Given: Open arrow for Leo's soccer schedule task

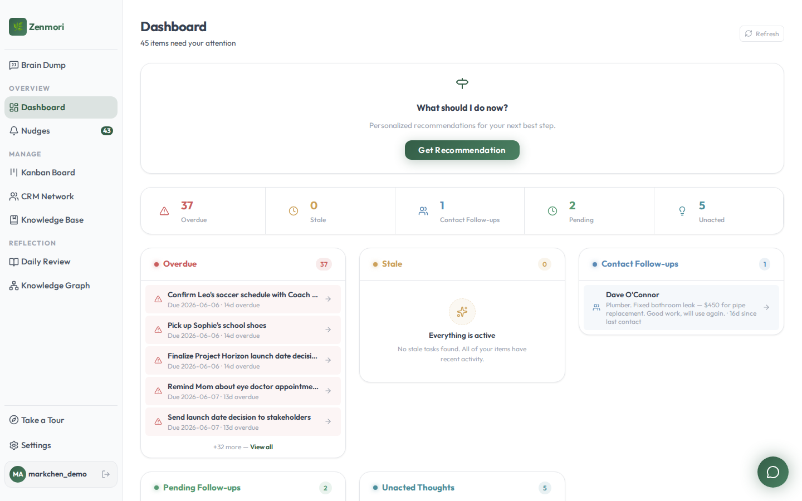Looking at the screenshot, I should 328,299.
